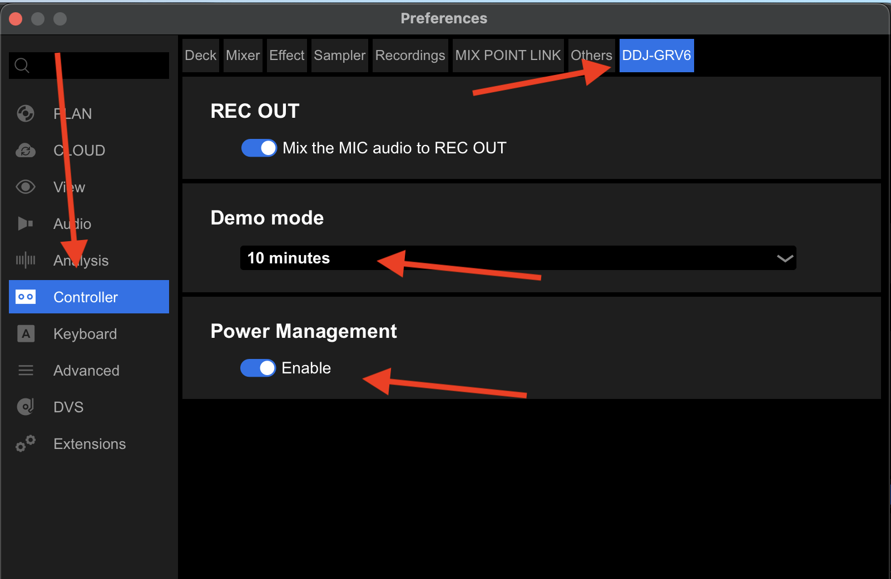Click the CLOUD sync icon
This screenshot has width=891, height=579.
[26, 151]
